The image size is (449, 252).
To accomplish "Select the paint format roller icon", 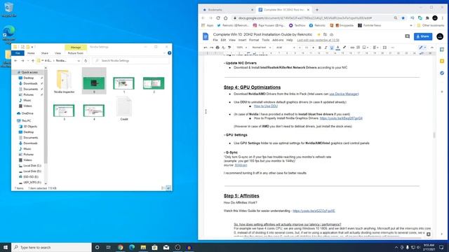I will tap(229, 48).
